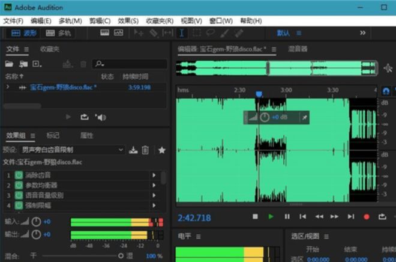Switch to the 混音器 (Mixer) tab
The width and height of the screenshot is (396, 262).
[298, 49]
